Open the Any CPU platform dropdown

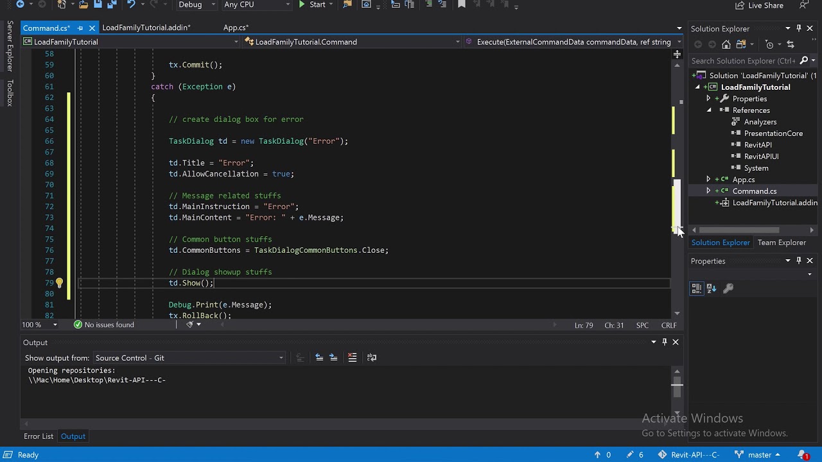click(x=257, y=4)
